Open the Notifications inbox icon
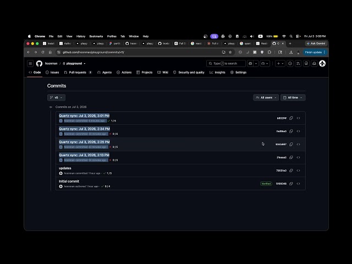Image resolution: width=352 pixels, height=264 pixels. (314, 64)
